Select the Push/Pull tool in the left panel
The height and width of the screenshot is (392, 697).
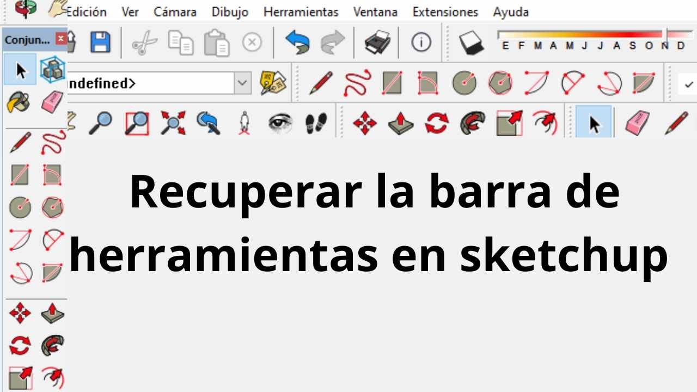click(x=52, y=314)
